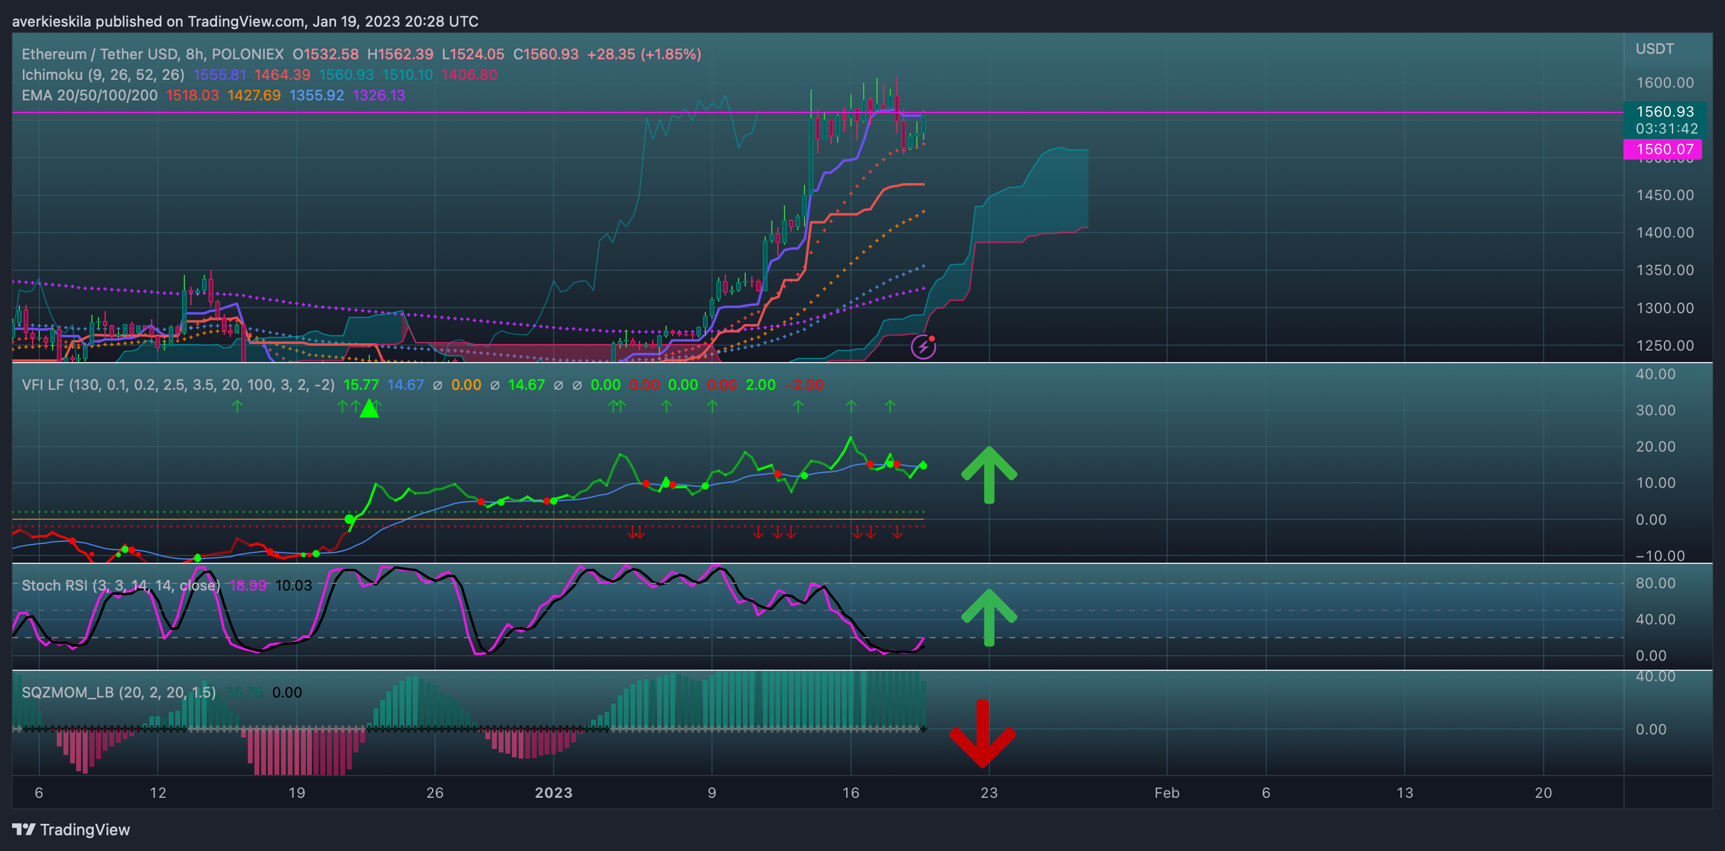Click the EMA 20 value 1518.03
This screenshot has height=851, width=1725.
coord(193,95)
